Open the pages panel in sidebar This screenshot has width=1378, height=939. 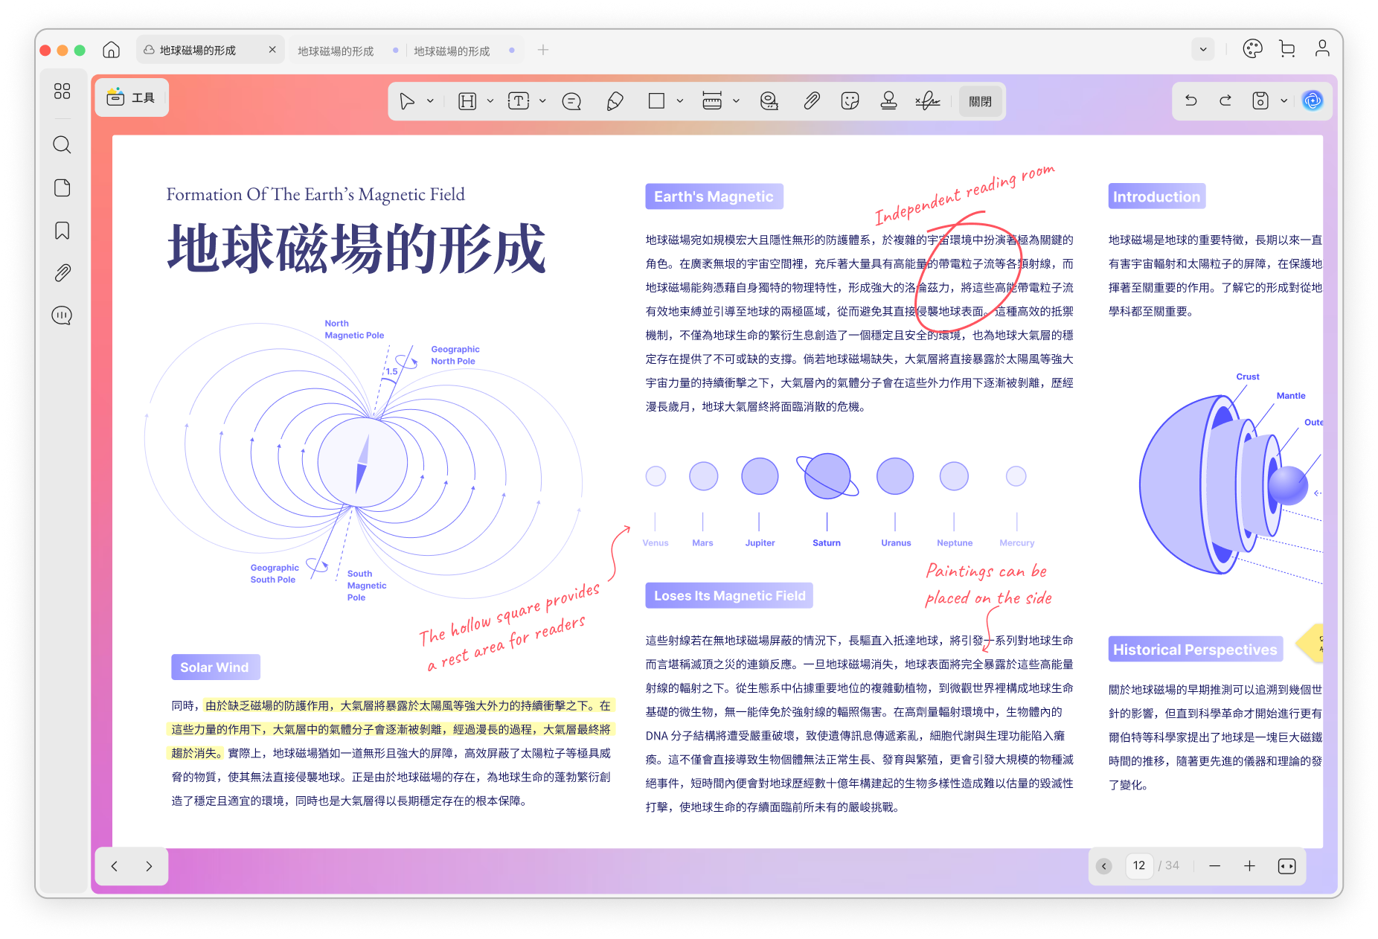[x=63, y=188]
